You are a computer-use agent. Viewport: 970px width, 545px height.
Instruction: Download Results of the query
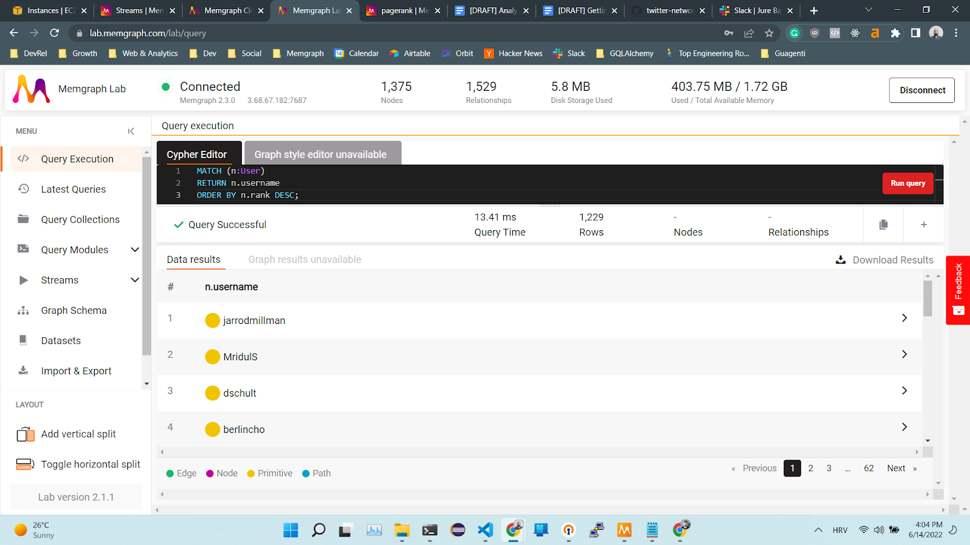click(x=884, y=260)
